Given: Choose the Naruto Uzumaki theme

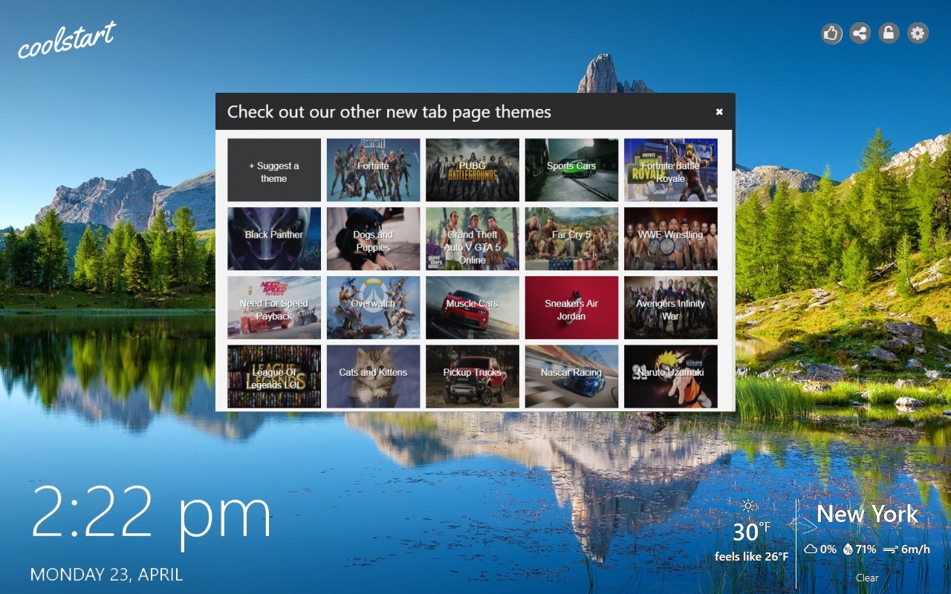Looking at the screenshot, I should pyautogui.click(x=671, y=376).
